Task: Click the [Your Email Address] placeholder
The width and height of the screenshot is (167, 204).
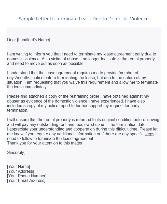Action: pyautogui.click(x=26, y=181)
